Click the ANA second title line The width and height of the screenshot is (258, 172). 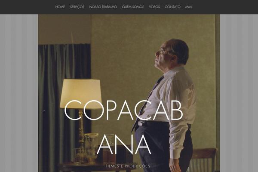(124, 144)
